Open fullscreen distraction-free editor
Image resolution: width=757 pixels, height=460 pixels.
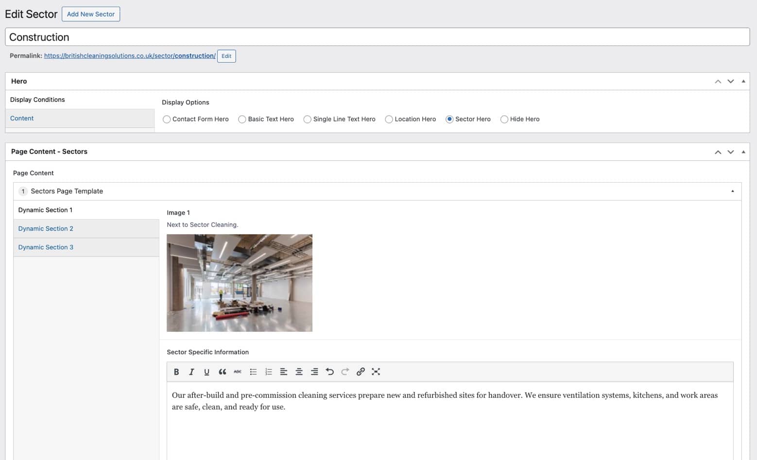[x=376, y=372]
